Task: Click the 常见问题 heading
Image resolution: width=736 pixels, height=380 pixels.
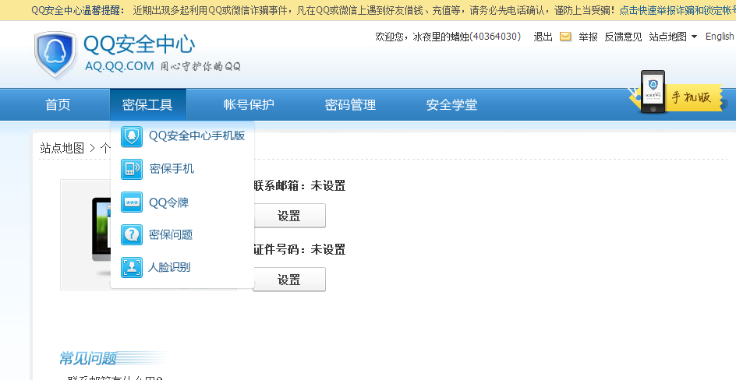Action: click(x=88, y=358)
